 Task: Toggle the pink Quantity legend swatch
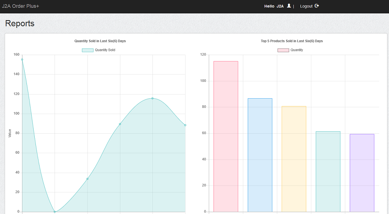(283, 50)
